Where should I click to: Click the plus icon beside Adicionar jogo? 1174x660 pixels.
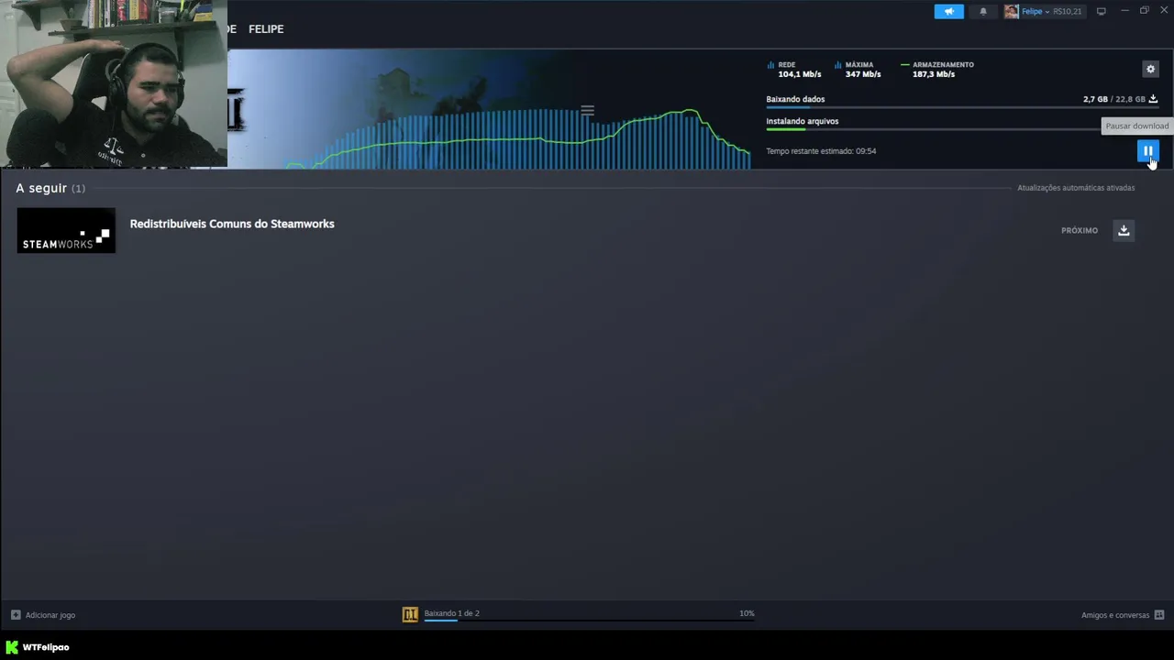pos(16,615)
